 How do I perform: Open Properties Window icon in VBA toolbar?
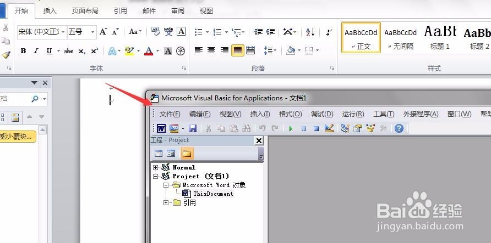(x=358, y=128)
